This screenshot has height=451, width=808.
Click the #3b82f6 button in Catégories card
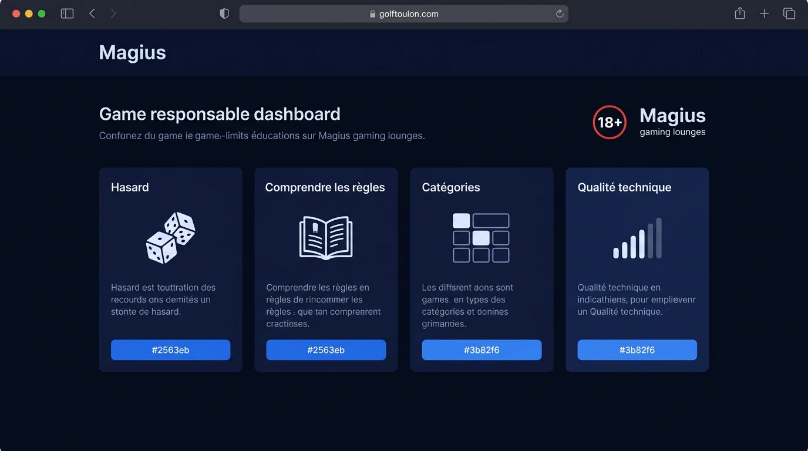click(x=482, y=350)
